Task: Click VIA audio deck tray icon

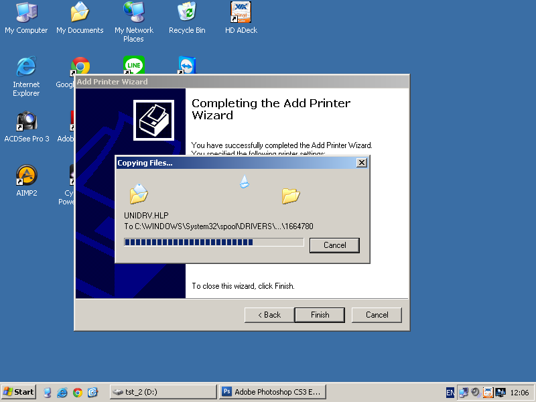Action: click(488, 392)
